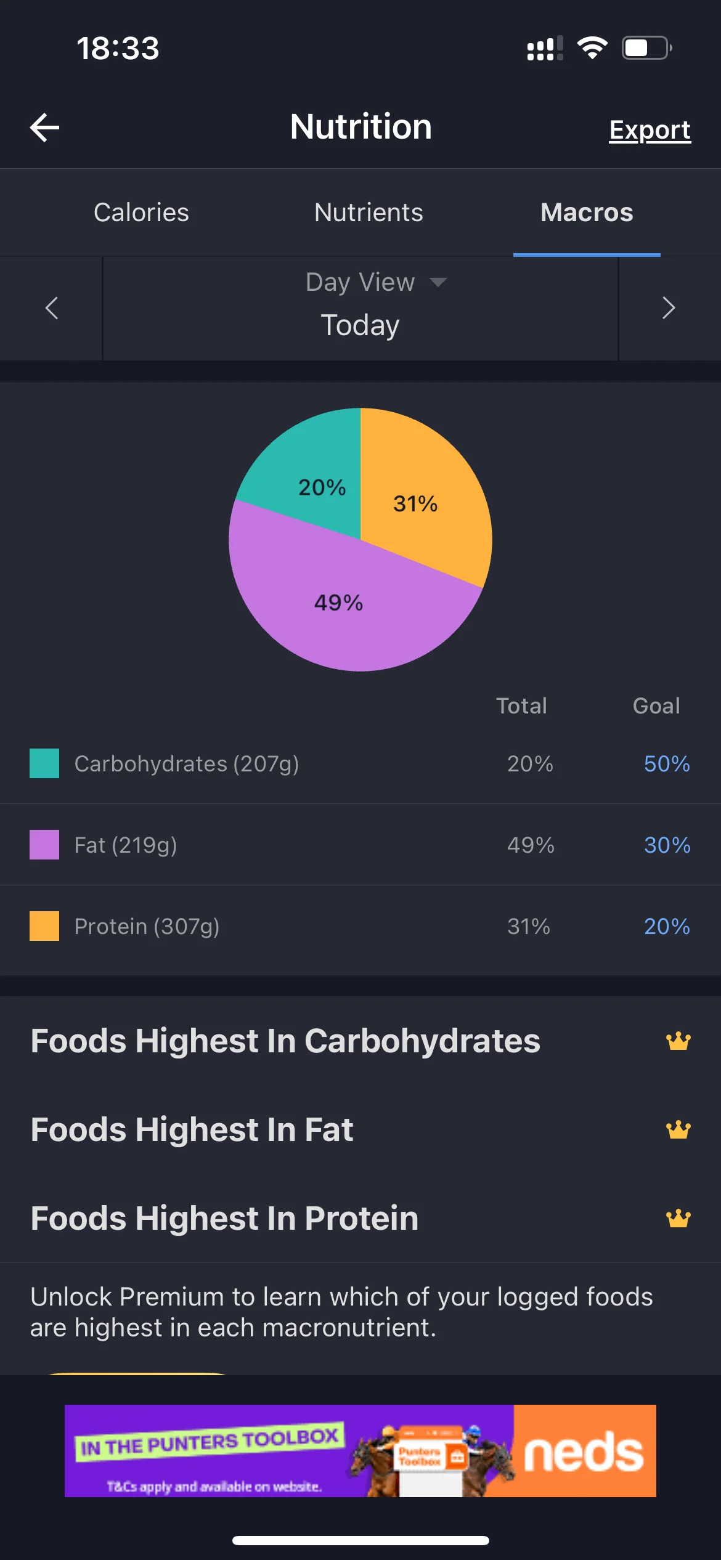Tap the battery indicator icon
The height and width of the screenshot is (1560, 721).
pyautogui.click(x=646, y=48)
